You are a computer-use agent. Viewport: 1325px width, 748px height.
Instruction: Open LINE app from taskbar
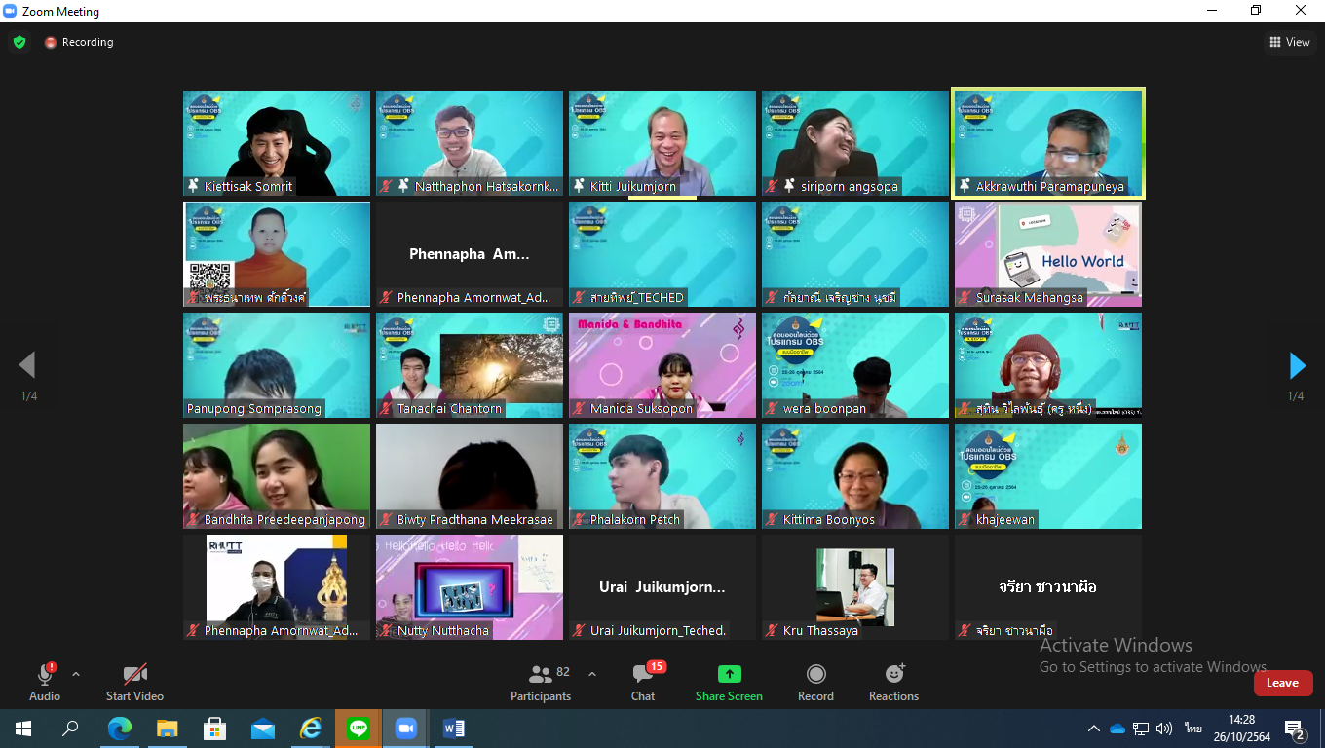coord(358,729)
